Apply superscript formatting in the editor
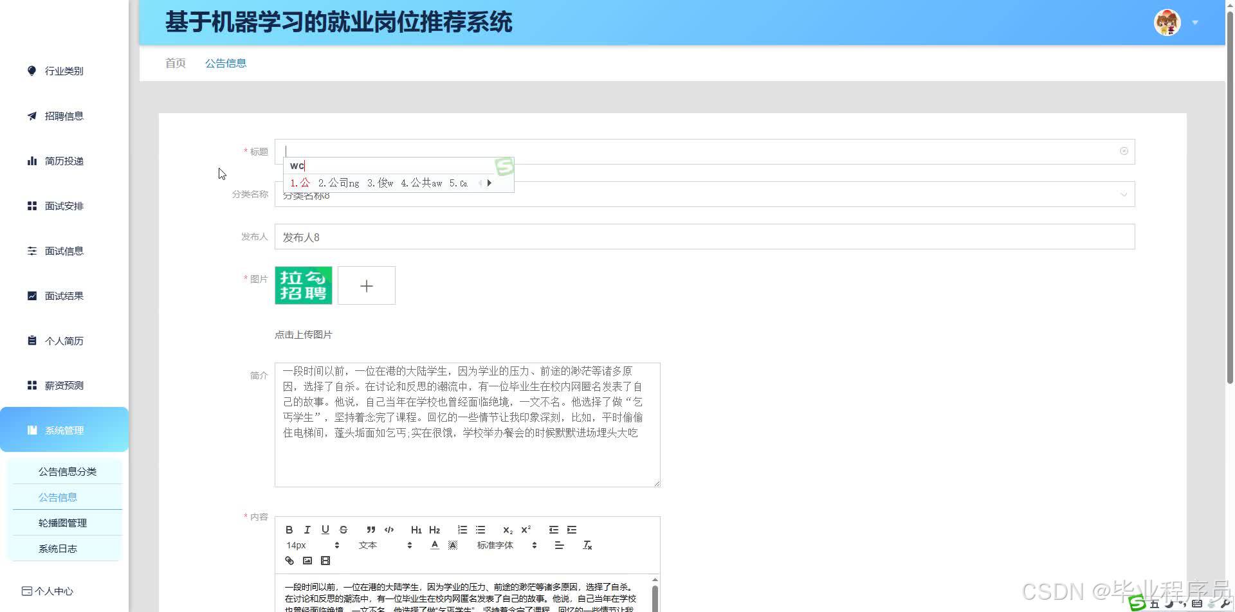Screen dimensions: 1235x612 click(x=526, y=529)
